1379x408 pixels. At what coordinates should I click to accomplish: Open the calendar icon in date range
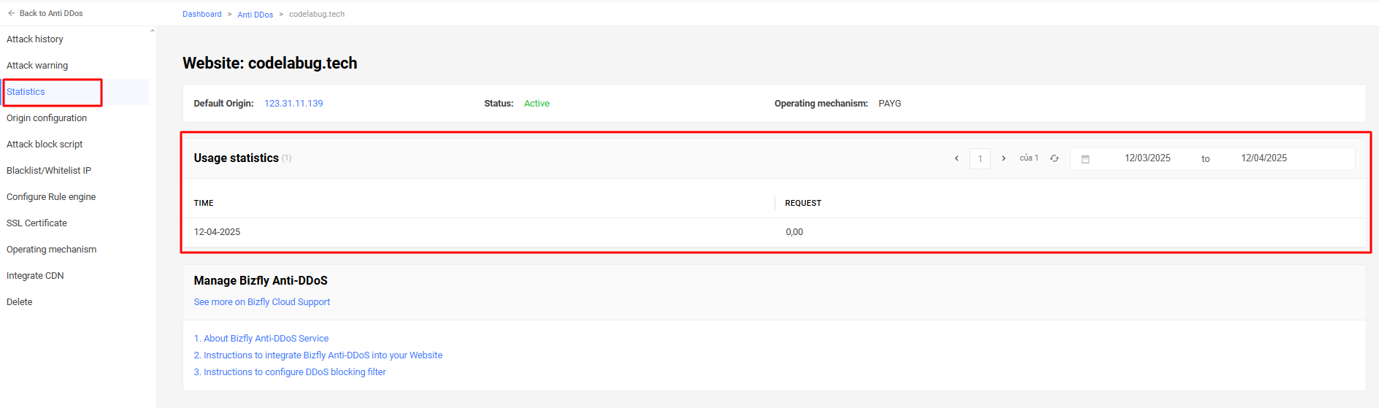tap(1086, 159)
